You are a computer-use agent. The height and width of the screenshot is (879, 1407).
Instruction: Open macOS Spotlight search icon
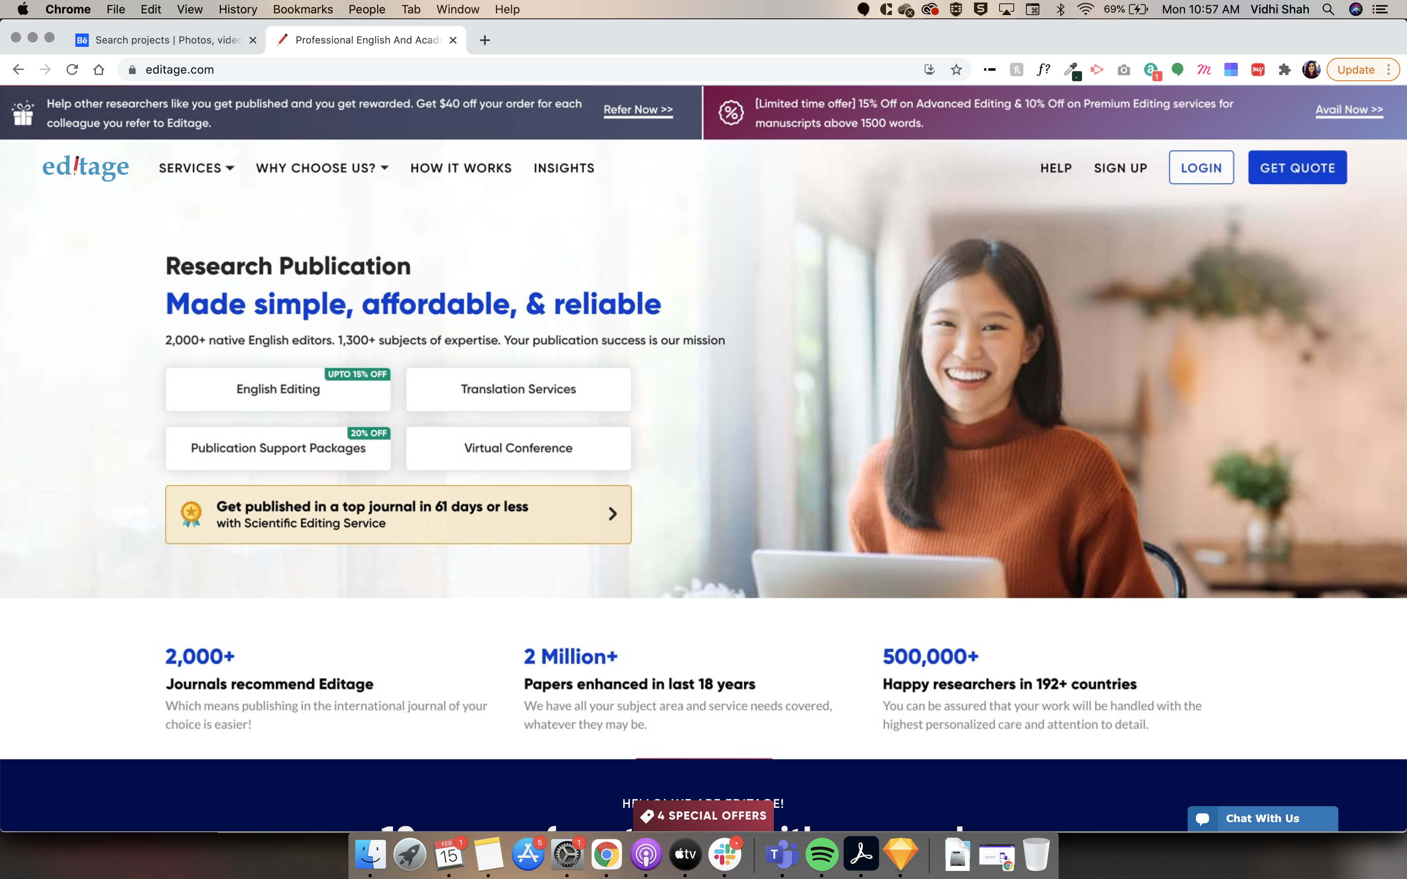point(1328,9)
